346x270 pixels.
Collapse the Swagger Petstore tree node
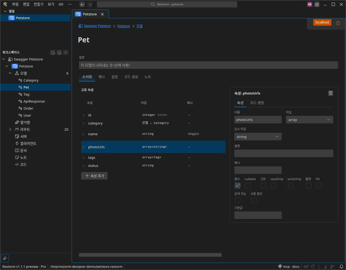pos(4,59)
